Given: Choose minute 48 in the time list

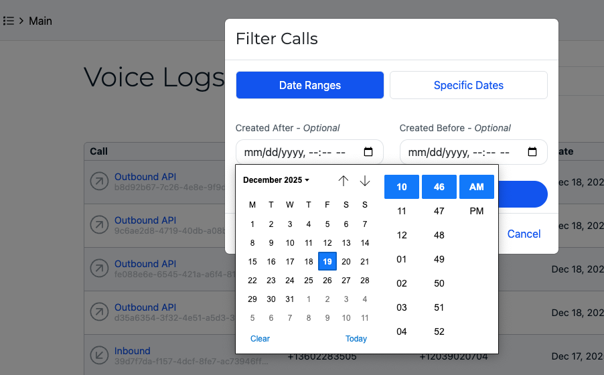Looking at the screenshot, I should 439,235.
